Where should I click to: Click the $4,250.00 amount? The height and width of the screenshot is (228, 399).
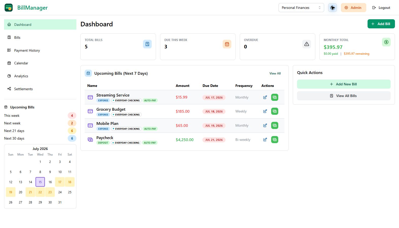pyautogui.click(x=185, y=140)
